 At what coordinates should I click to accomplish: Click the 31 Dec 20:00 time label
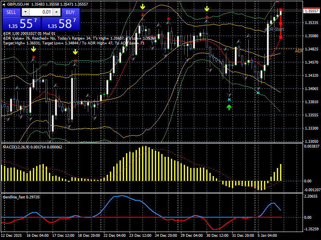[243, 235]
